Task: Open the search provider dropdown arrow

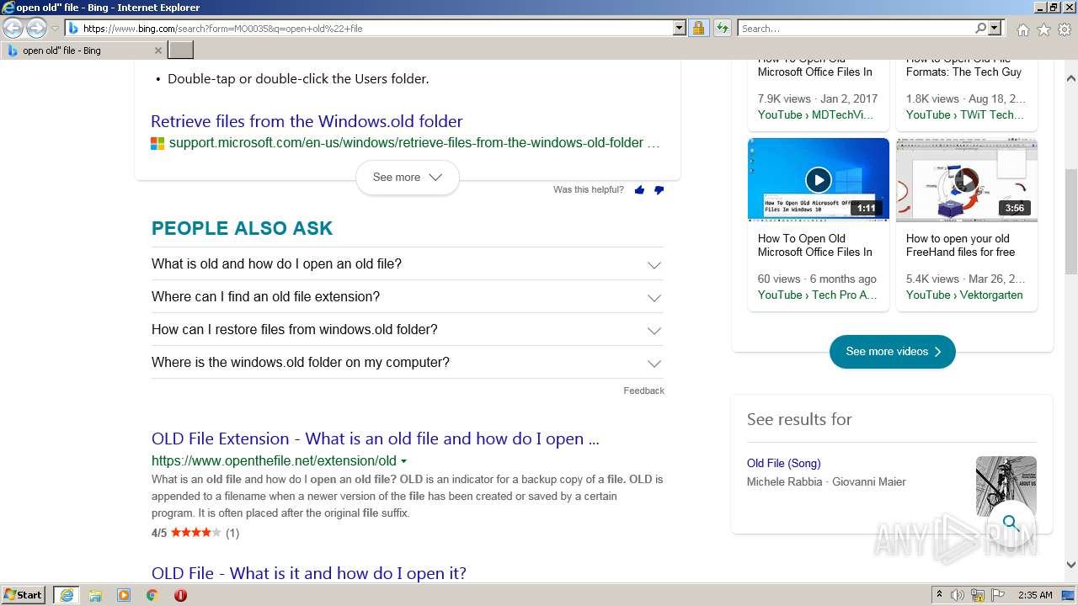Action: coord(995,29)
